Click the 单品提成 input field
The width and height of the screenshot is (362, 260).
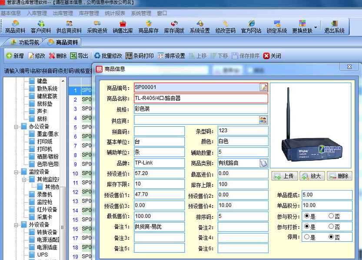327,195
